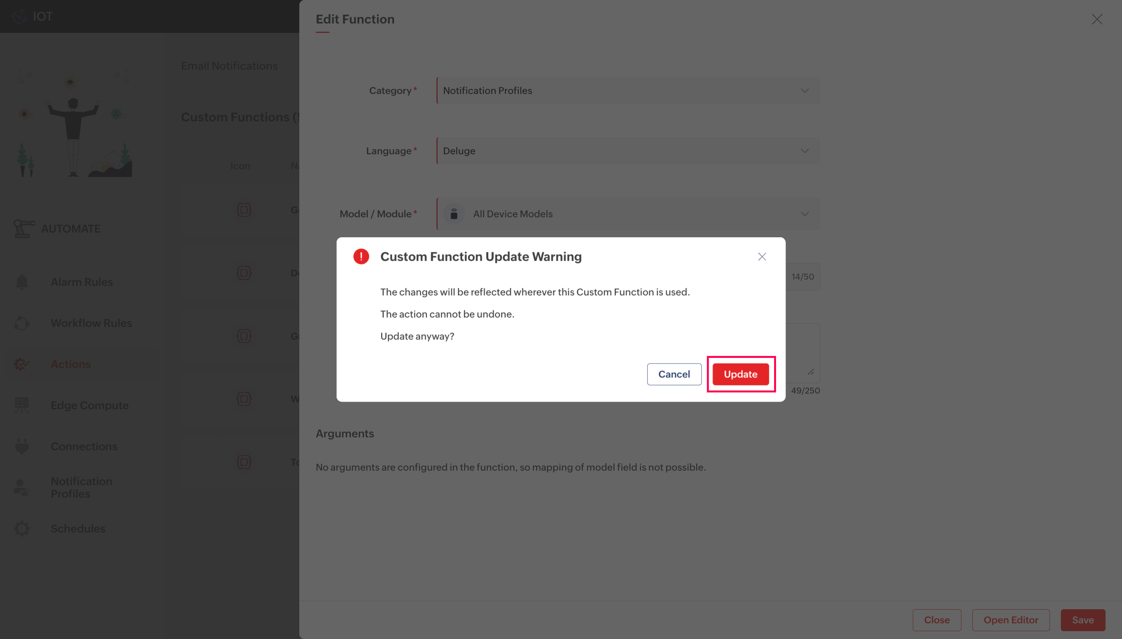Screen dimensions: 1122x639
Task: Click the red warning exclamation icon
Action: click(x=361, y=257)
